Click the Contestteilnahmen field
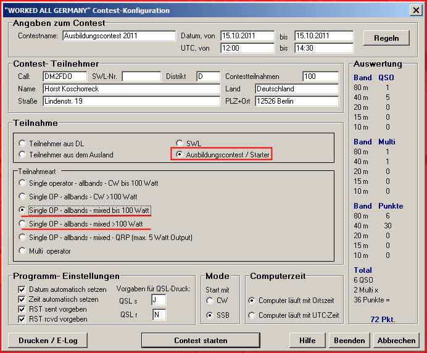Image resolution: width=427 pixels, height=353 pixels. (320, 77)
